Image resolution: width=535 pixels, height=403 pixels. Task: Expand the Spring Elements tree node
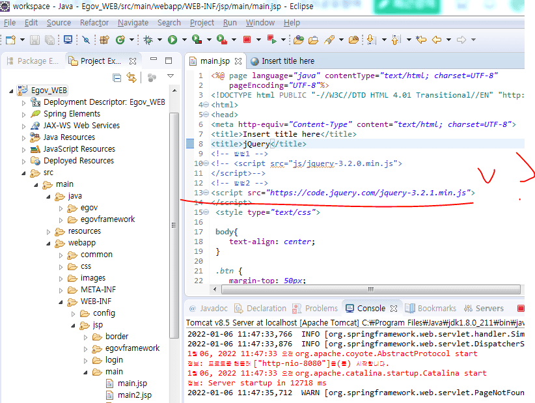[x=24, y=114]
